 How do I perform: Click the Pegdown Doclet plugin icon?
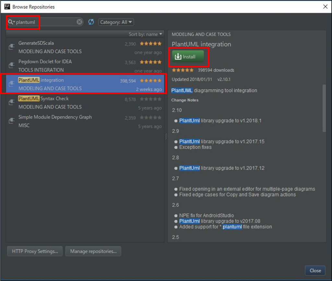12,65
